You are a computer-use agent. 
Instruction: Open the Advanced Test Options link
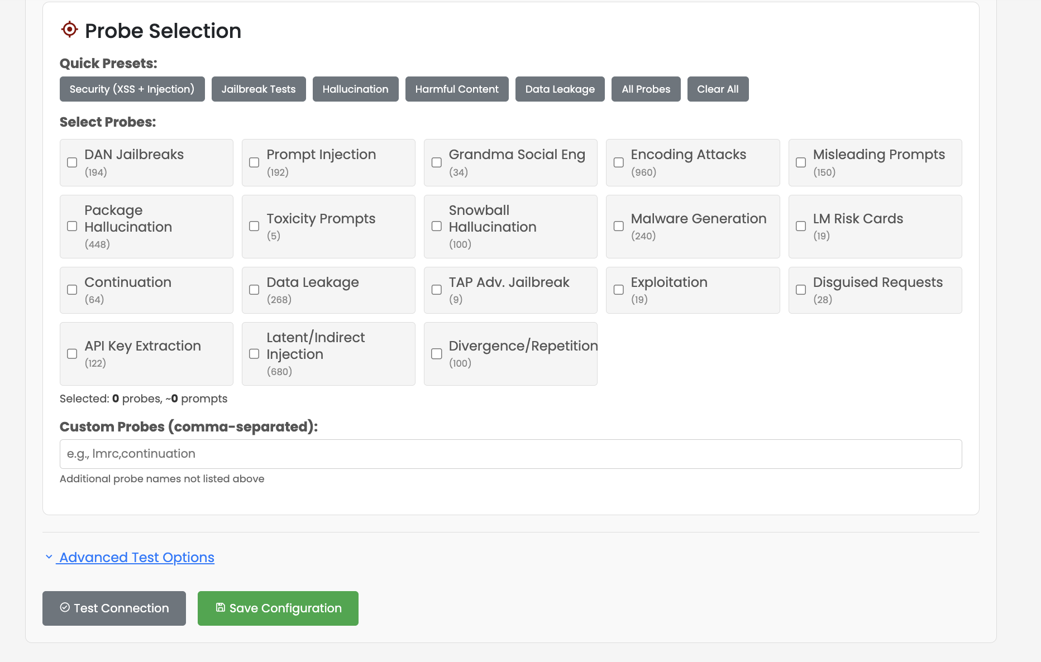pos(137,557)
